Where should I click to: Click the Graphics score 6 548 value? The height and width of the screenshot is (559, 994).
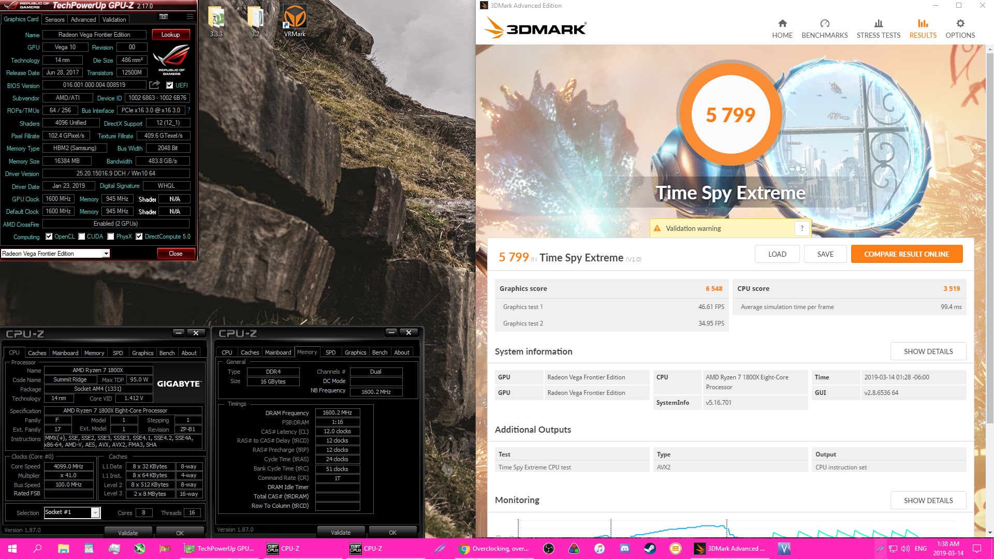point(714,289)
